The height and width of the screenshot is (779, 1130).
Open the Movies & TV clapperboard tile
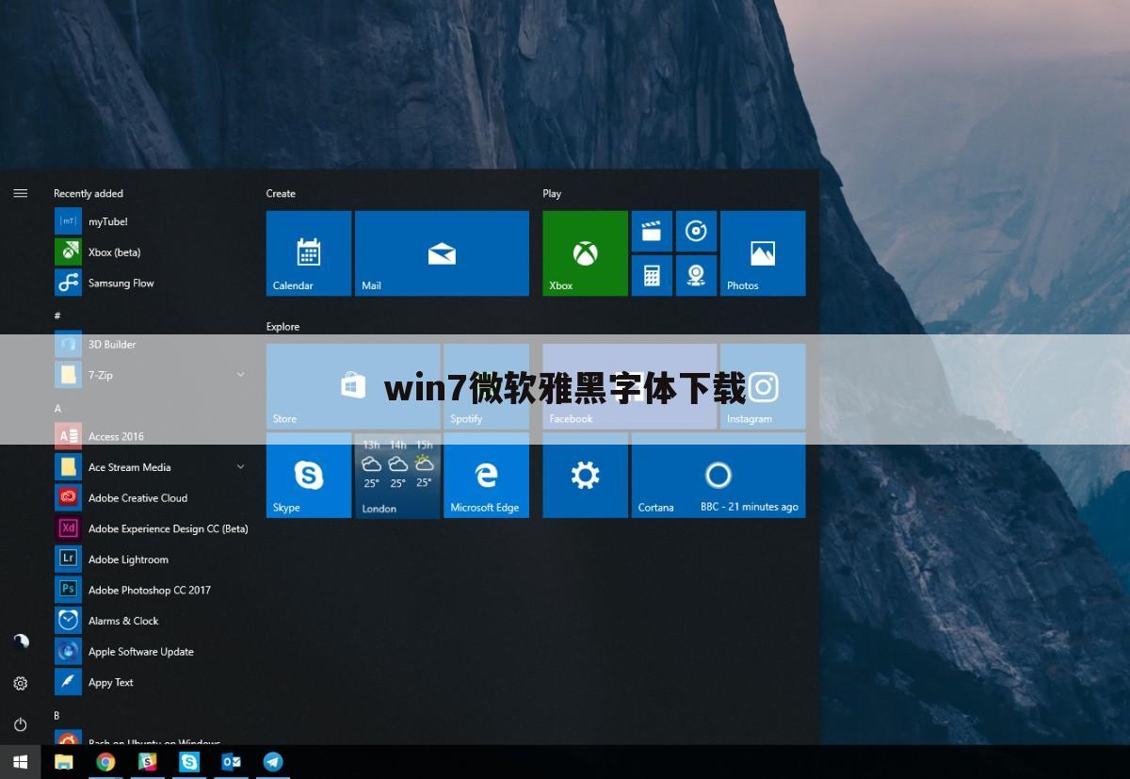point(652,231)
